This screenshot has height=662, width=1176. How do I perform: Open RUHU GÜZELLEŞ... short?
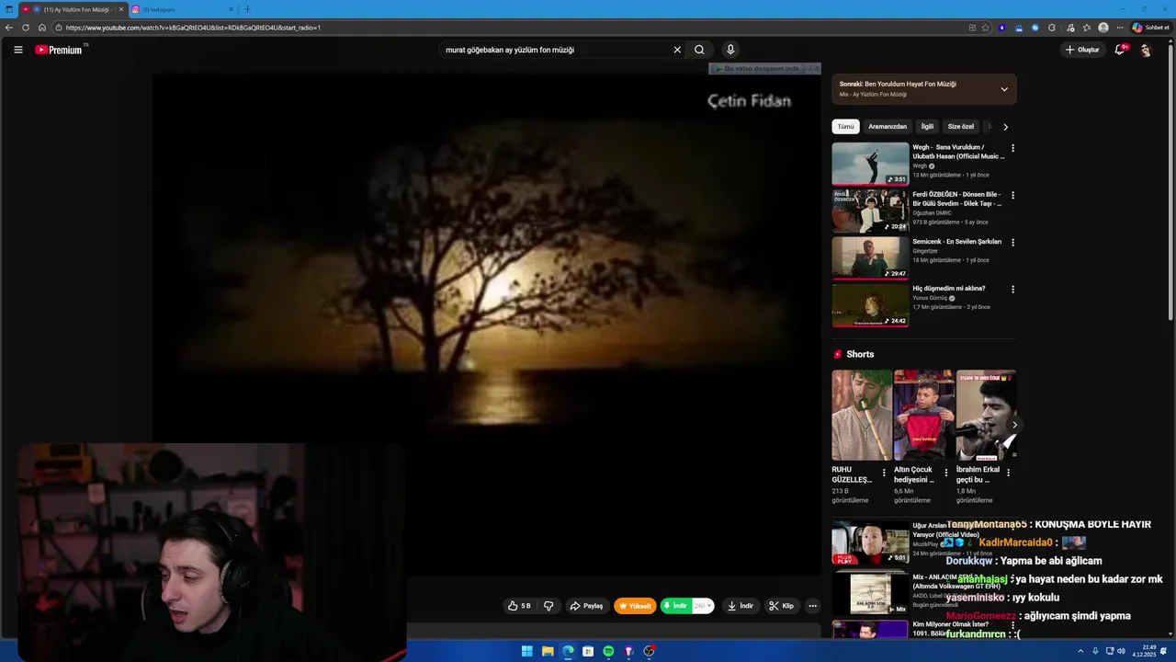click(x=862, y=416)
